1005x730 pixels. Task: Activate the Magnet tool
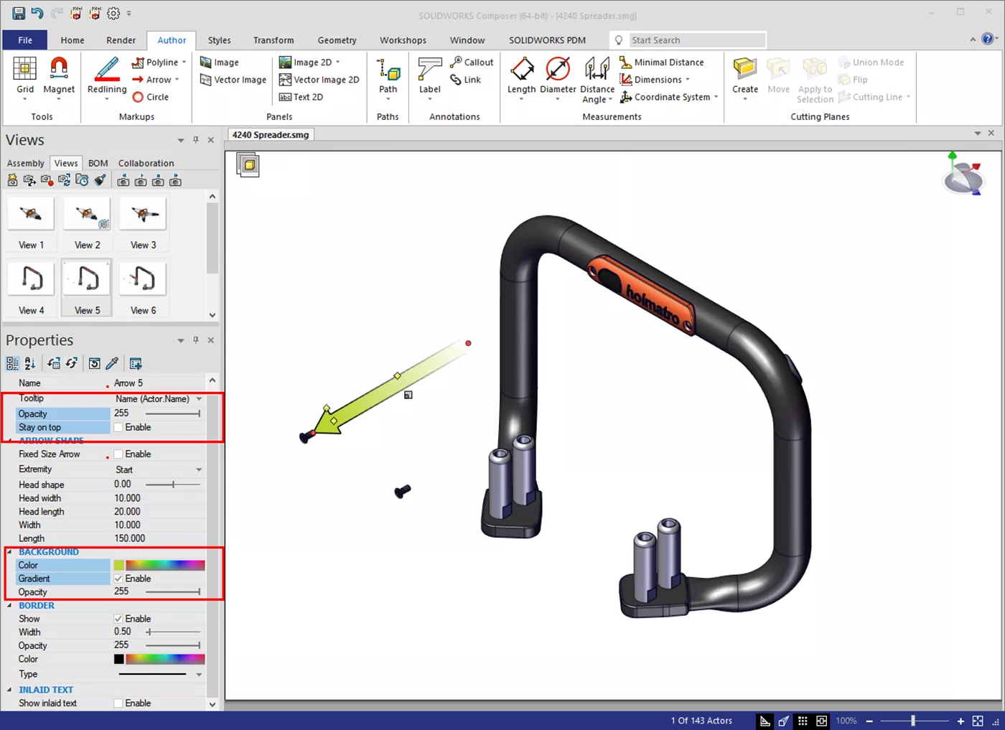pos(59,75)
